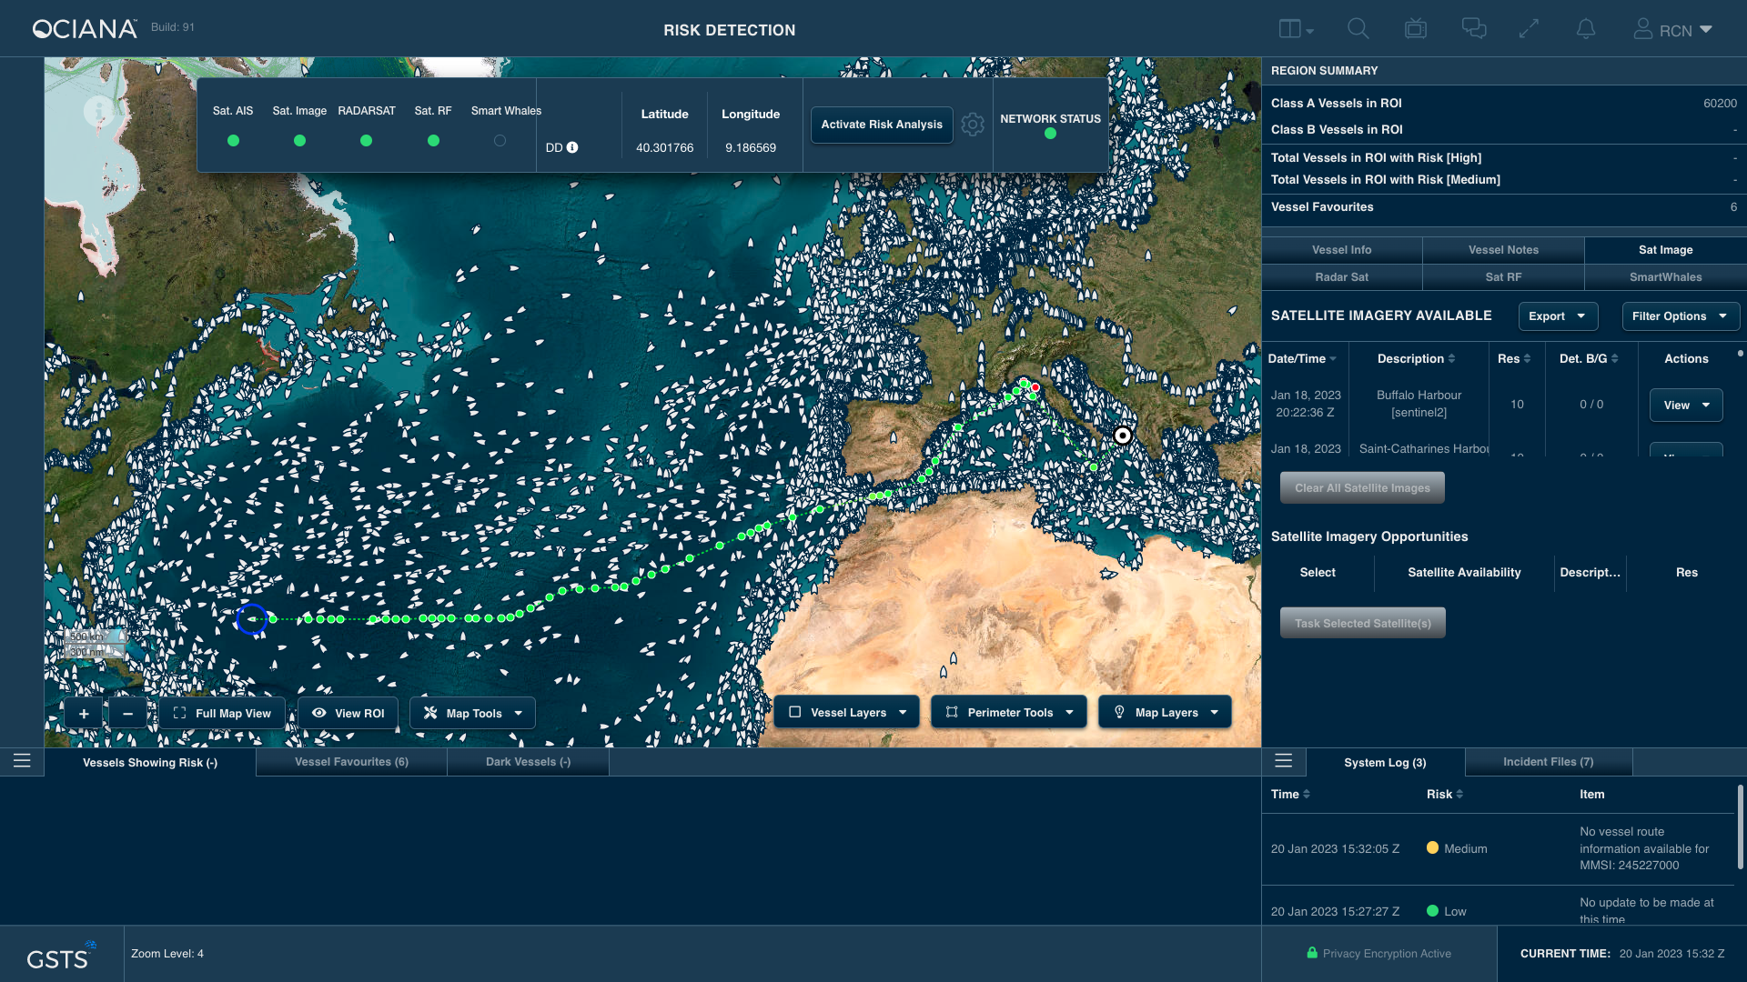Click the Network Status green indicator
This screenshot has height=982, width=1747.
[1050, 134]
